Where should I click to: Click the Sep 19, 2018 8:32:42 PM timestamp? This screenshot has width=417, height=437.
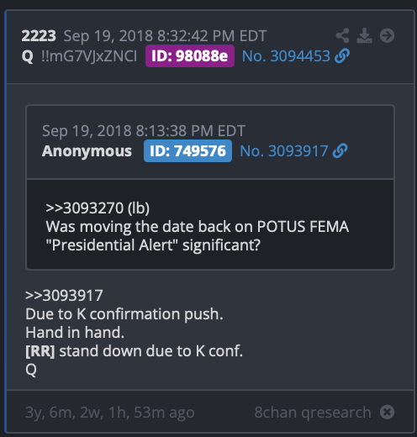165,36
